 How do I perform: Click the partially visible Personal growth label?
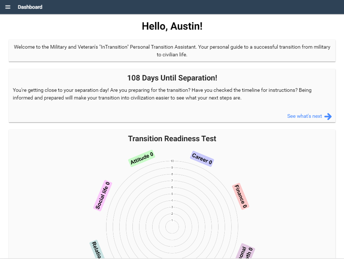[246, 252]
